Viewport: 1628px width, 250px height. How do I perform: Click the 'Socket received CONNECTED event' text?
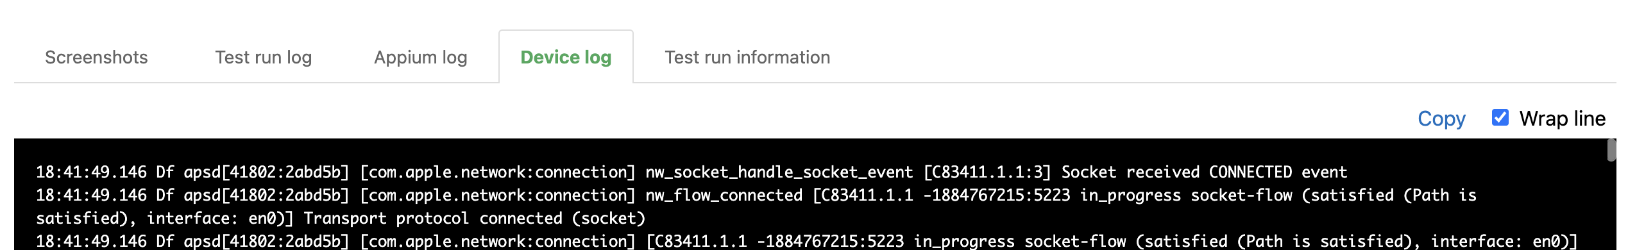(1204, 172)
